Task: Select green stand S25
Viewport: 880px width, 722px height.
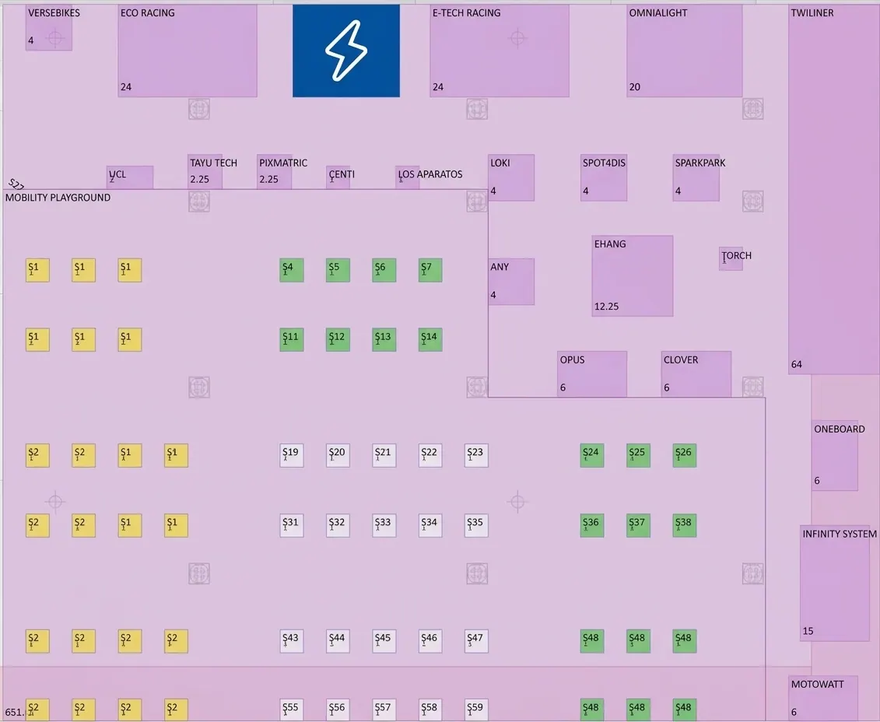Action: 639,455
